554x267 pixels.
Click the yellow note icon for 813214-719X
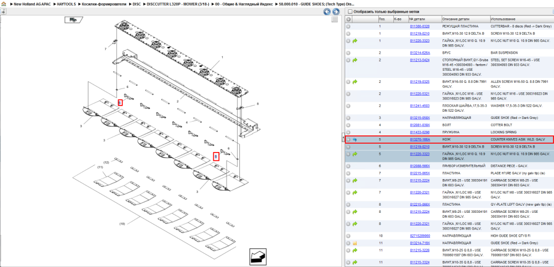tap(355, 243)
